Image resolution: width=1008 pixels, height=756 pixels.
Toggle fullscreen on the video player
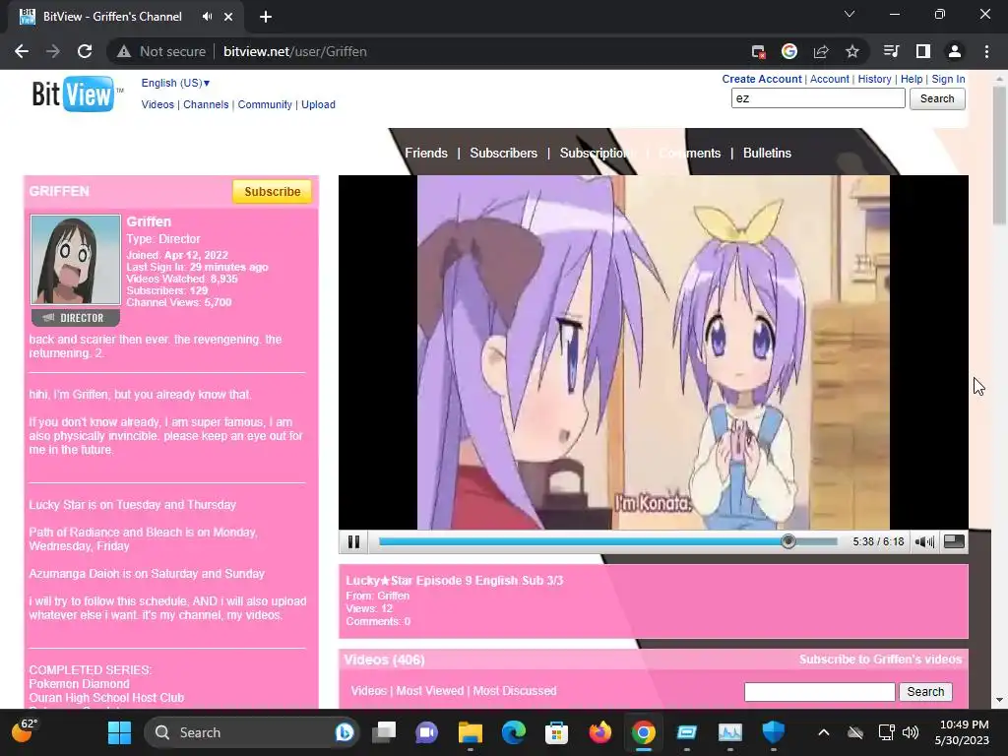tap(954, 542)
